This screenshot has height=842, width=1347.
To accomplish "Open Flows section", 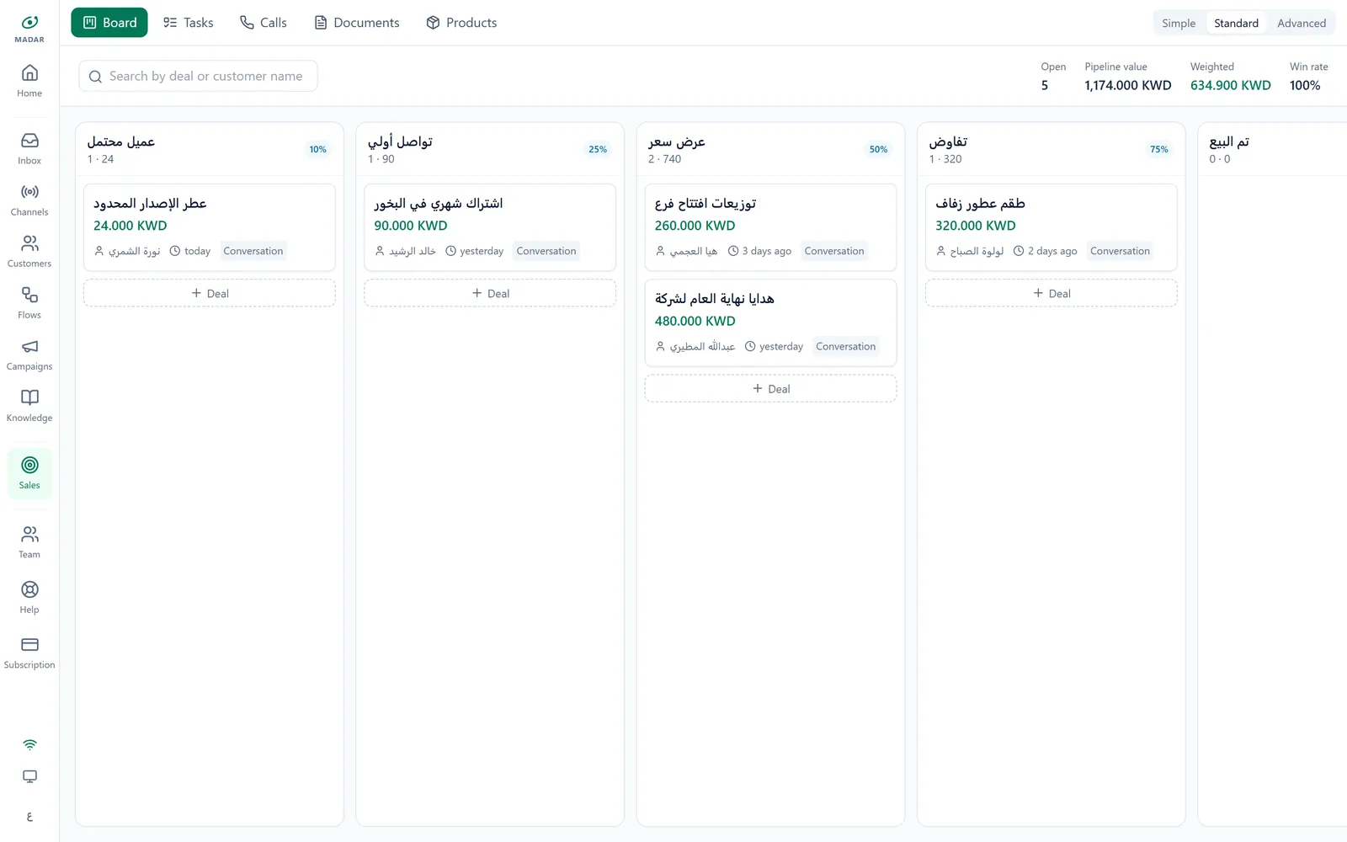I will tap(29, 303).
